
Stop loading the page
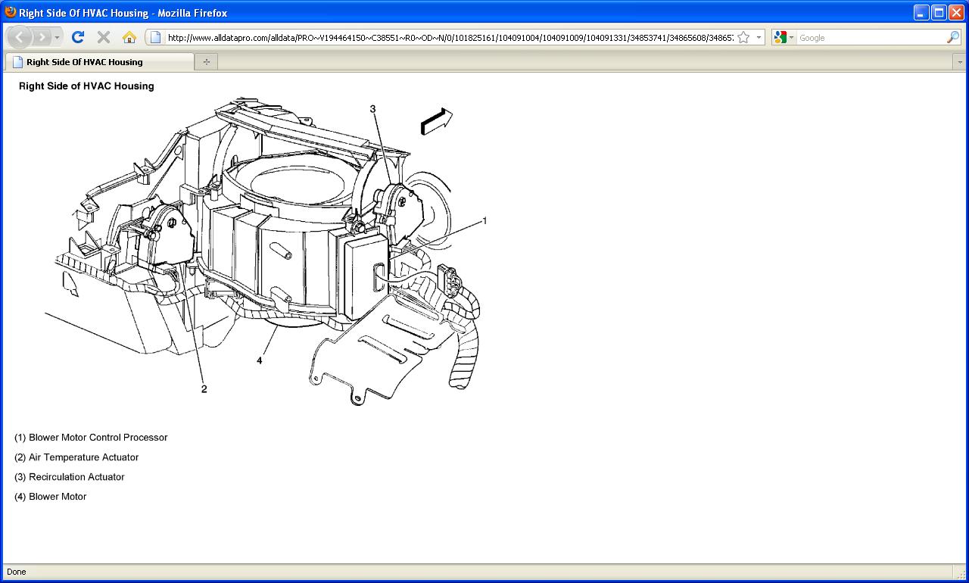pyautogui.click(x=104, y=37)
